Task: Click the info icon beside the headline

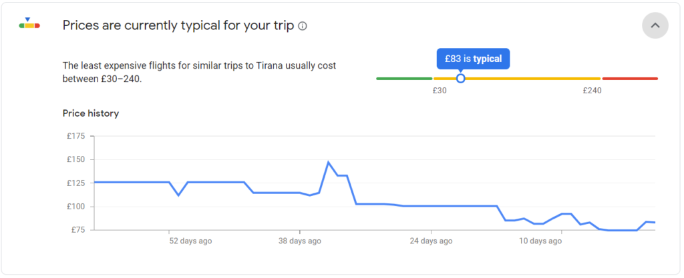Action: click(303, 26)
